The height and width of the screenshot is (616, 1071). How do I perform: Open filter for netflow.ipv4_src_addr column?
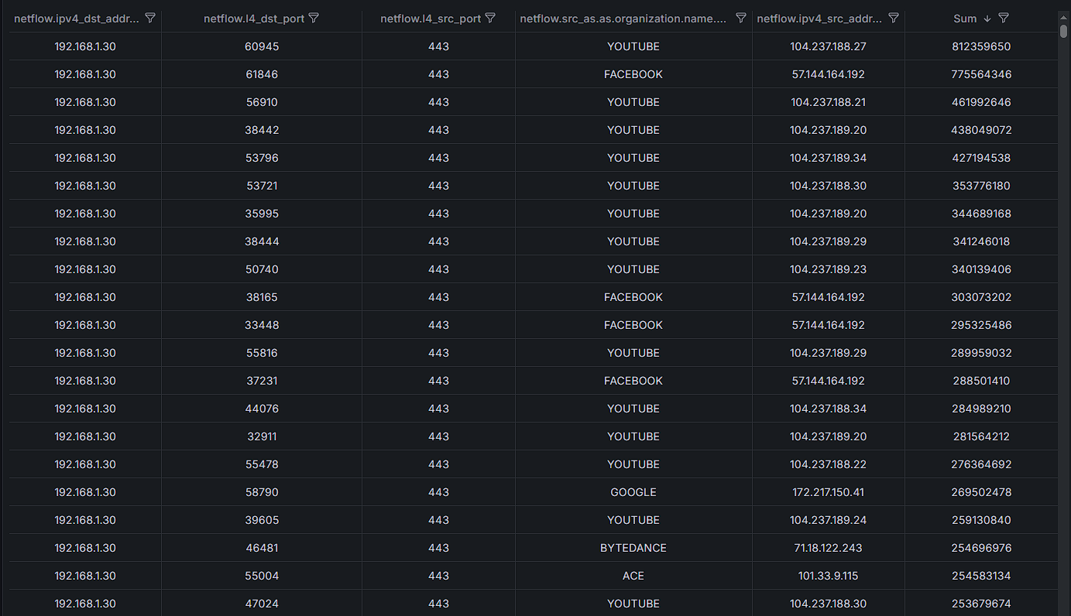tap(893, 18)
